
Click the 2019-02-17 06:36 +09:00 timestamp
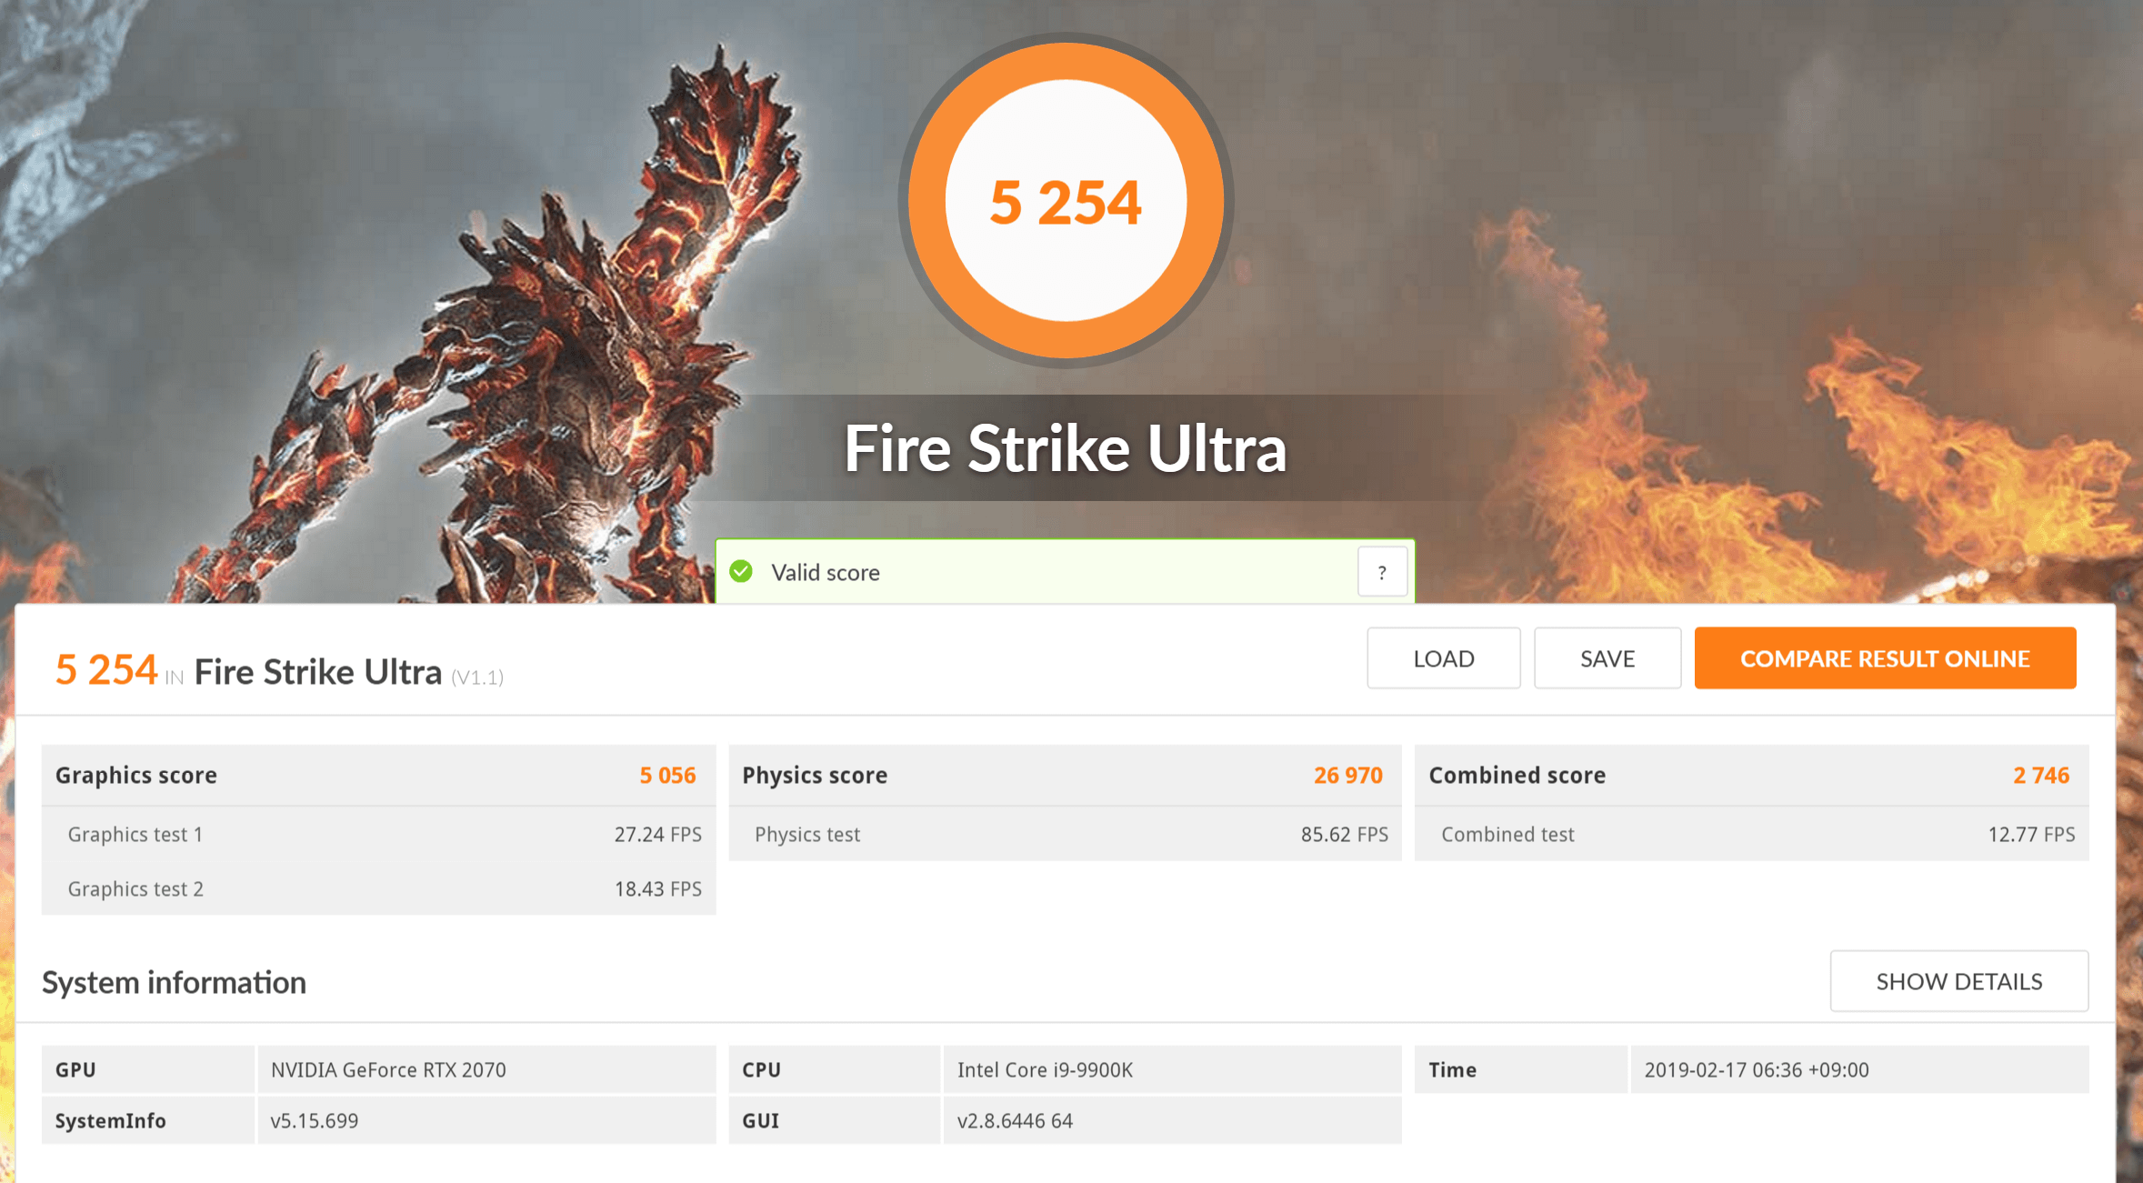(1757, 1069)
